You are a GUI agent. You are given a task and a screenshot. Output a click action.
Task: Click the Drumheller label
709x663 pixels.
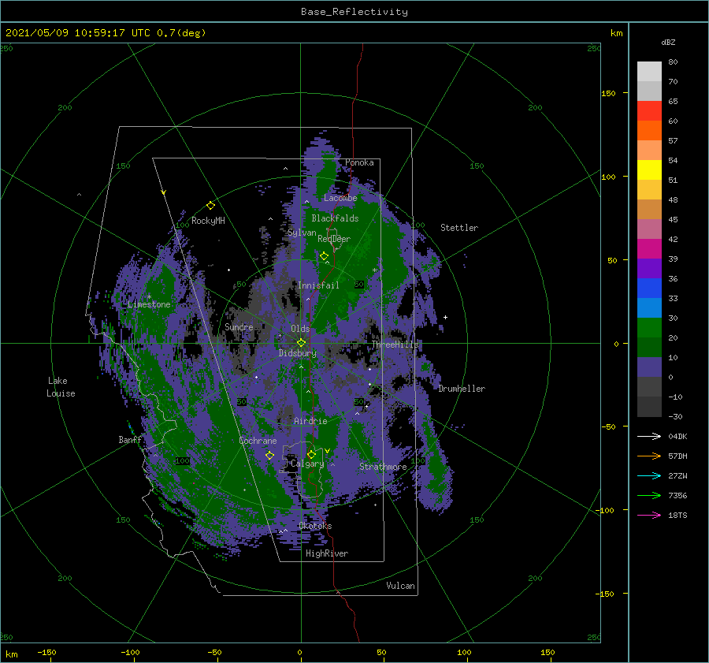[x=462, y=389]
